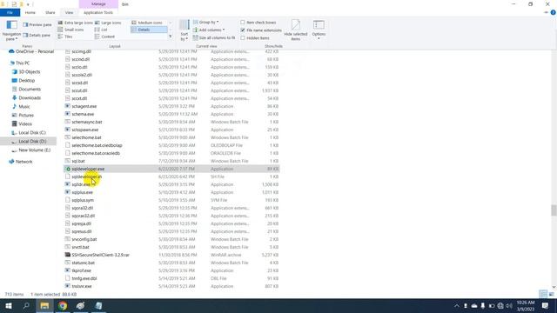Select OneDrive - Personal in navigation pane
This screenshot has height=313, width=557.
[x=31, y=51]
